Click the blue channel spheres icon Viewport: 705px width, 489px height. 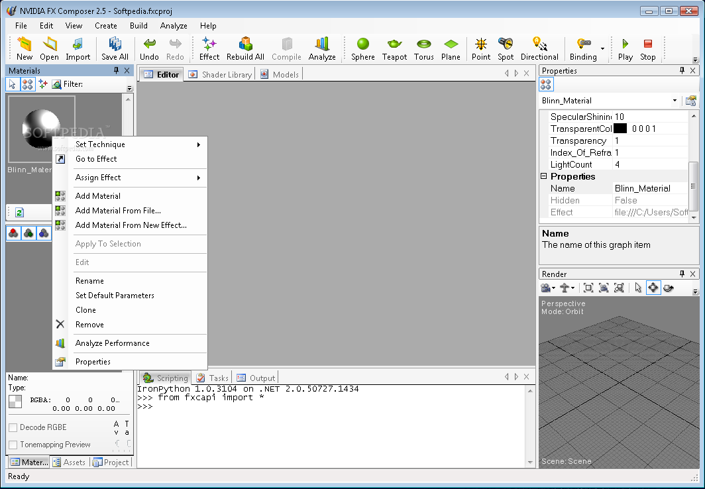pyautogui.click(x=44, y=233)
